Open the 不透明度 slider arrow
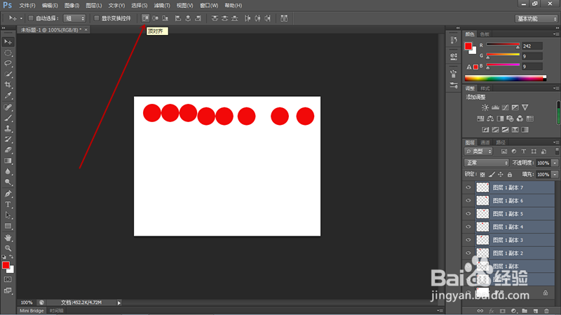The image size is (561, 315). [x=555, y=163]
